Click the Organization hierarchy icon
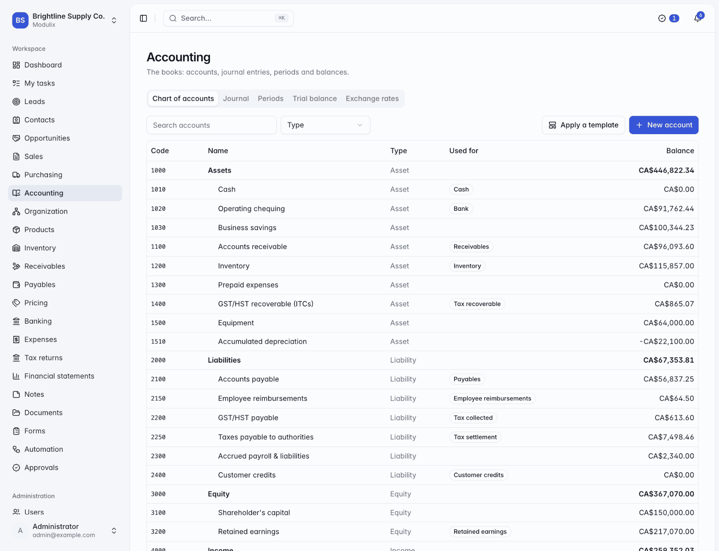The width and height of the screenshot is (719, 551). pyautogui.click(x=16, y=211)
